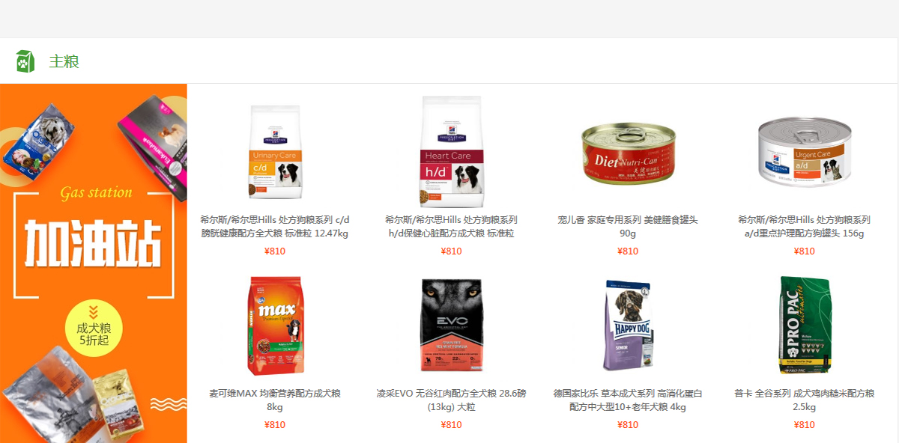Open the red max dog food bag image

pyautogui.click(x=275, y=326)
